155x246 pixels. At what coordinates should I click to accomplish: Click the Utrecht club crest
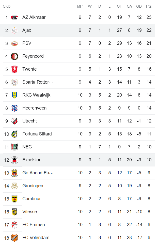click(x=14, y=121)
